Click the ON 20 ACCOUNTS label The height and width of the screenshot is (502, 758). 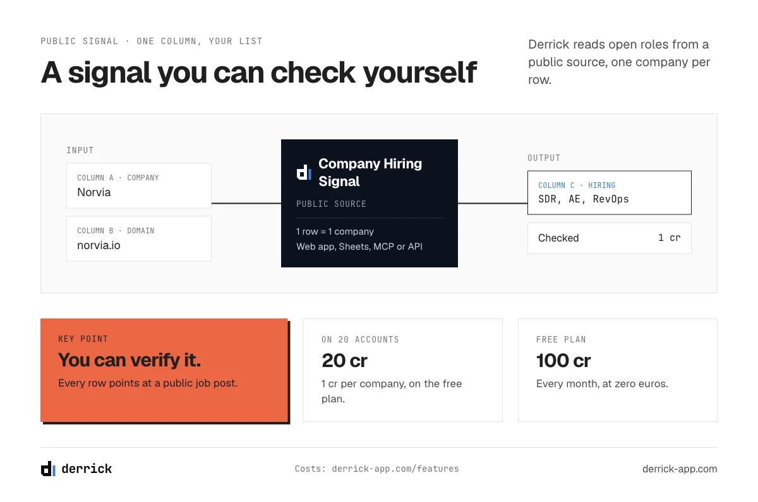tap(360, 339)
